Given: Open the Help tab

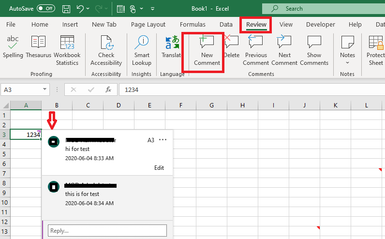Looking at the screenshot, I should pyautogui.click(x=355, y=25).
